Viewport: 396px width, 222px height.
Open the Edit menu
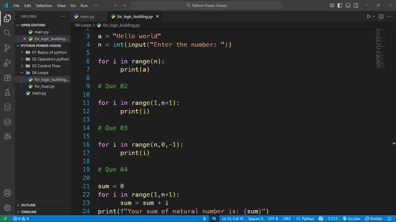28,6
